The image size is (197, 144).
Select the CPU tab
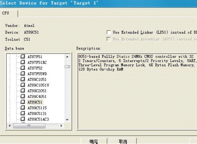pos(5,13)
